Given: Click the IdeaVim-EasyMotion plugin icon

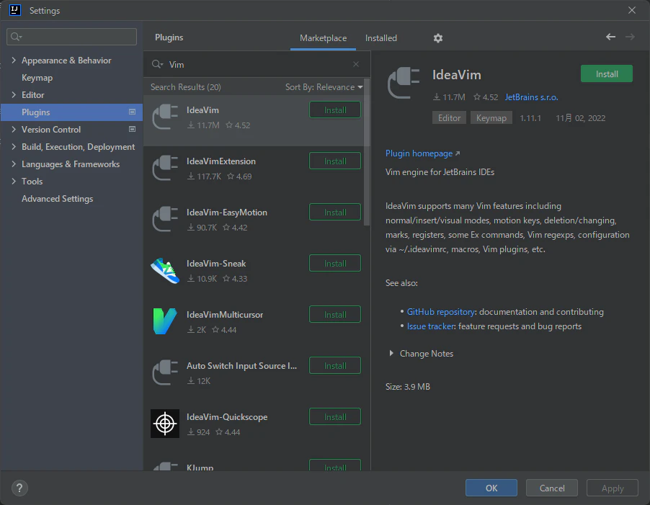Looking at the screenshot, I should coord(165,220).
